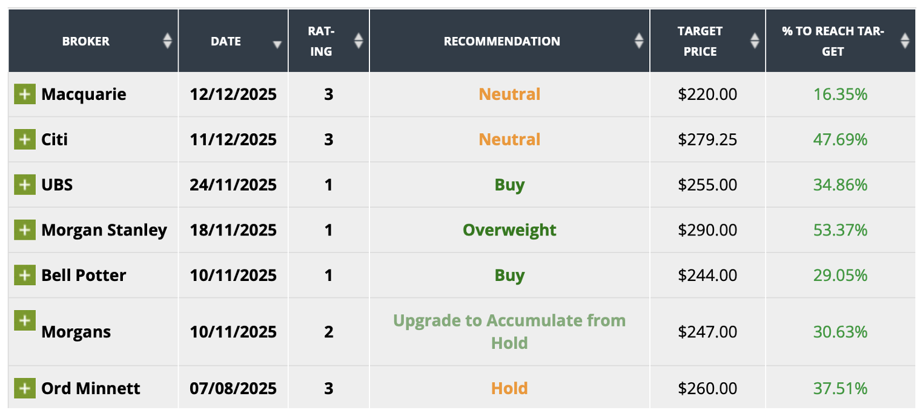Expand the Citi broker row
This screenshot has height=413, width=923.
click(x=24, y=140)
